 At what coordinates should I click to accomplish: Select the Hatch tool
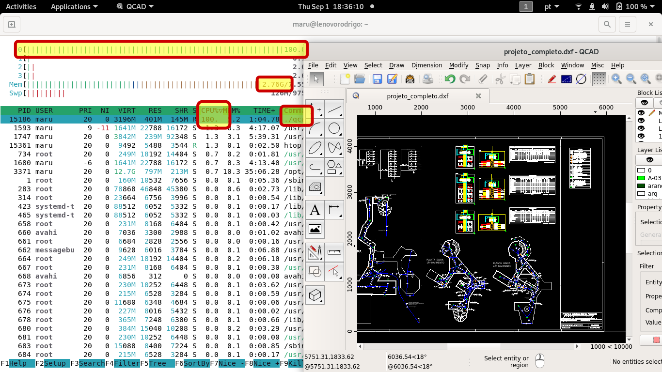[x=315, y=186]
